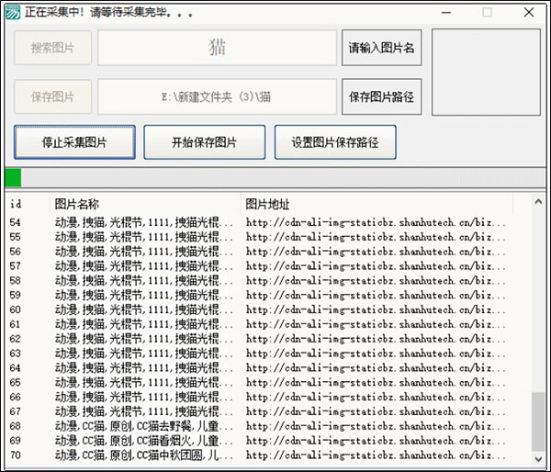The image size is (551, 472).
Task: Select list row with id 61
Action: click(x=259, y=324)
